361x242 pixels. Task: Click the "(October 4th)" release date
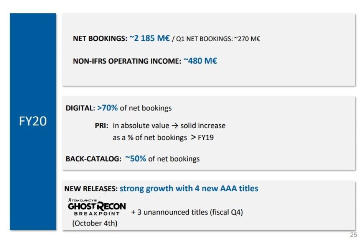point(95,223)
